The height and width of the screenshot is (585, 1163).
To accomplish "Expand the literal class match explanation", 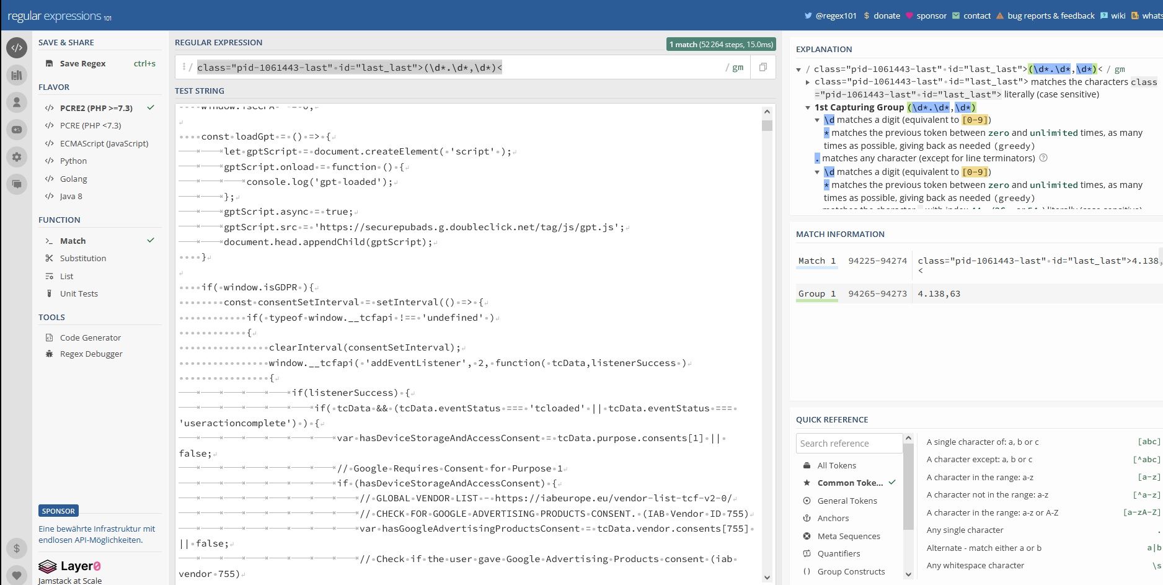I will (808, 82).
